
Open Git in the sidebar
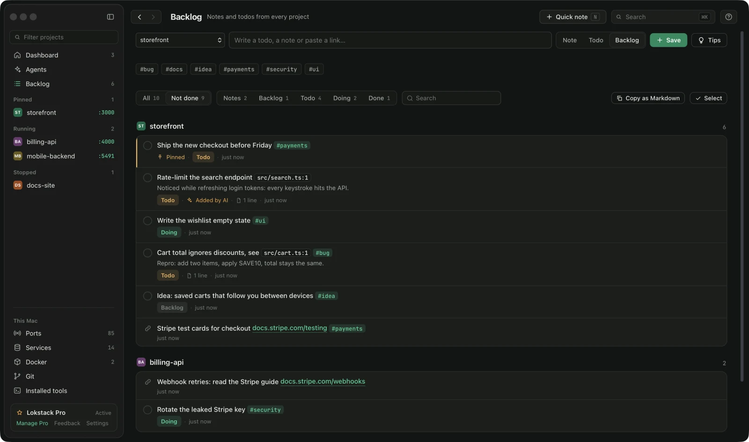(x=64, y=377)
